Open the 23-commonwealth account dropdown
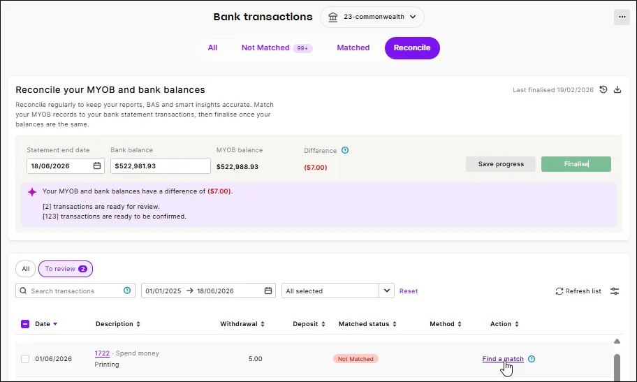Image resolution: width=637 pixels, height=382 pixels. click(372, 17)
